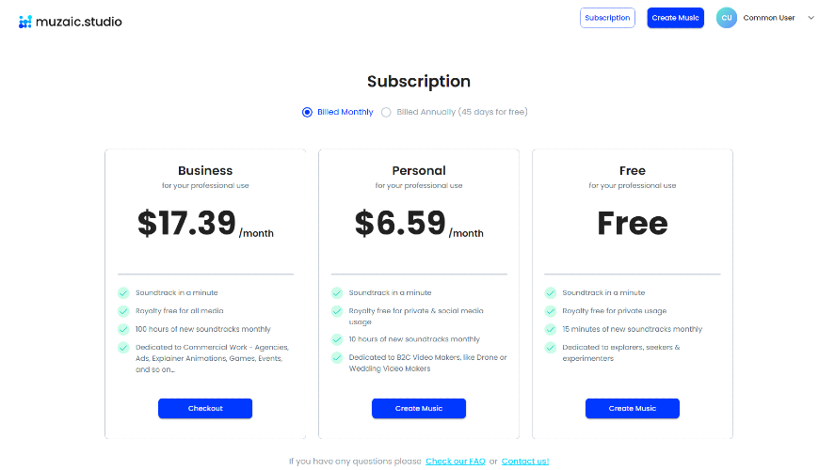835x470 pixels.
Task: Click the $17.39 Business price text
Action: pyautogui.click(x=186, y=224)
